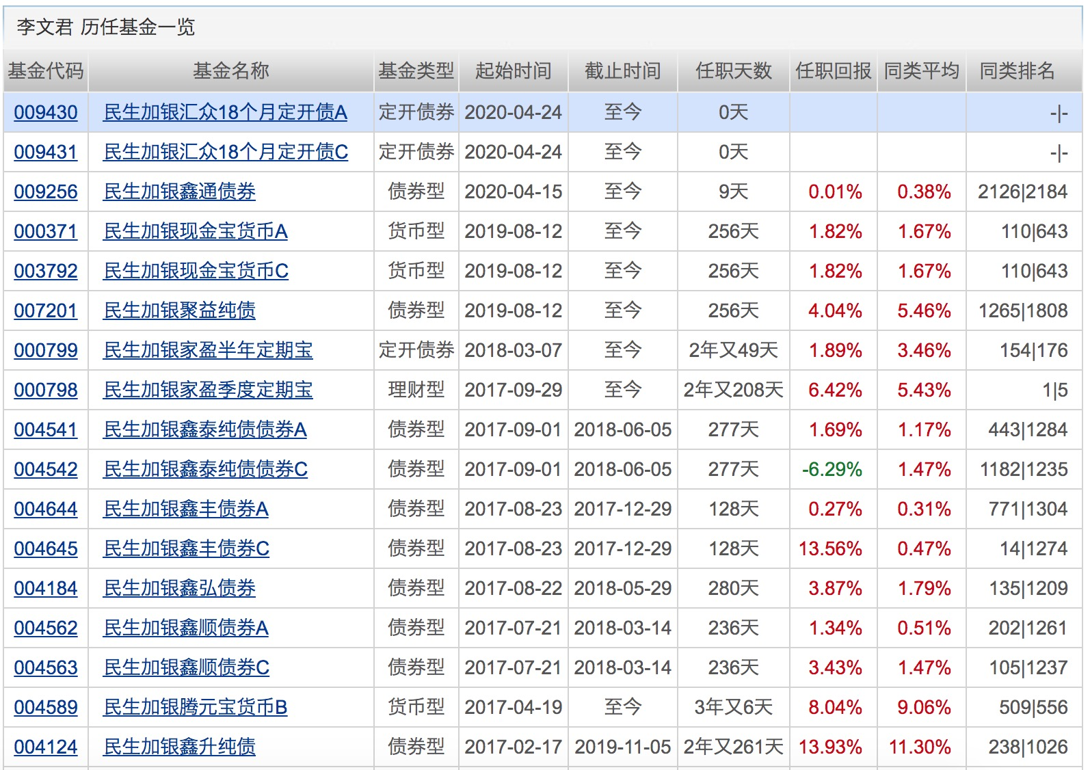Open the 民生加银鑫顺债券C link
This screenshot has height=770, width=1090.
(187, 667)
